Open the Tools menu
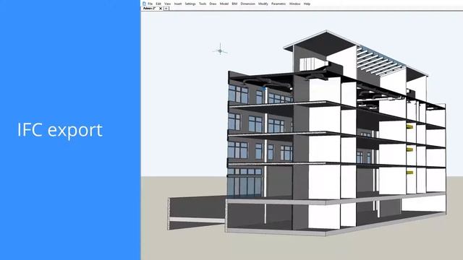The image size is (463, 260). pos(203,4)
